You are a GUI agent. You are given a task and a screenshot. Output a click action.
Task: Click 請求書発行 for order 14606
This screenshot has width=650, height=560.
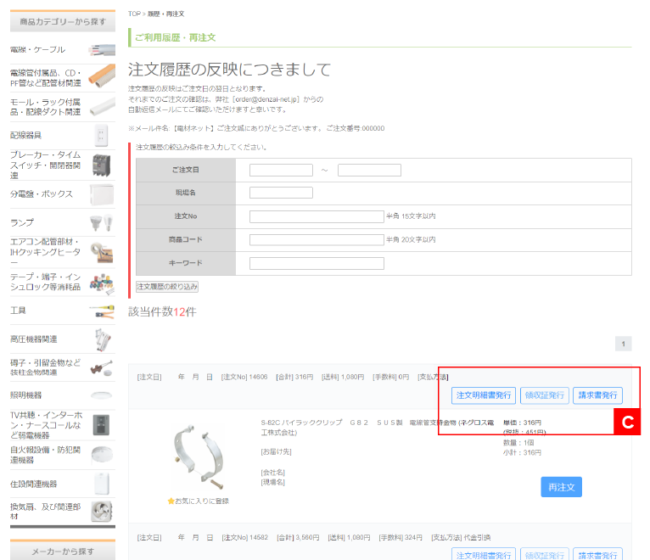[597, 395]
